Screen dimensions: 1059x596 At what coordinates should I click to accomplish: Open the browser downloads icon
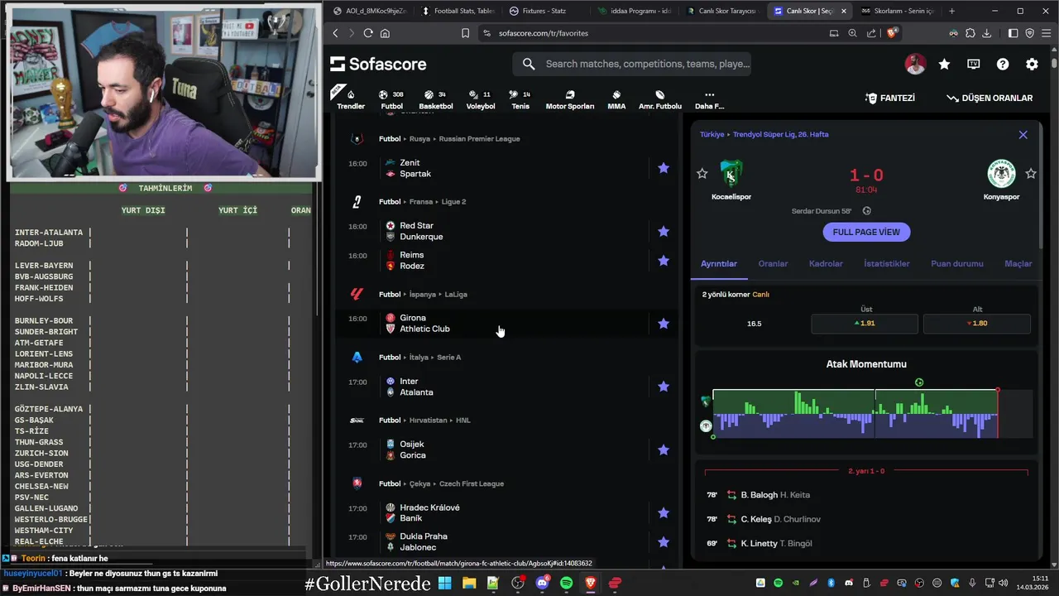point(985,33)
